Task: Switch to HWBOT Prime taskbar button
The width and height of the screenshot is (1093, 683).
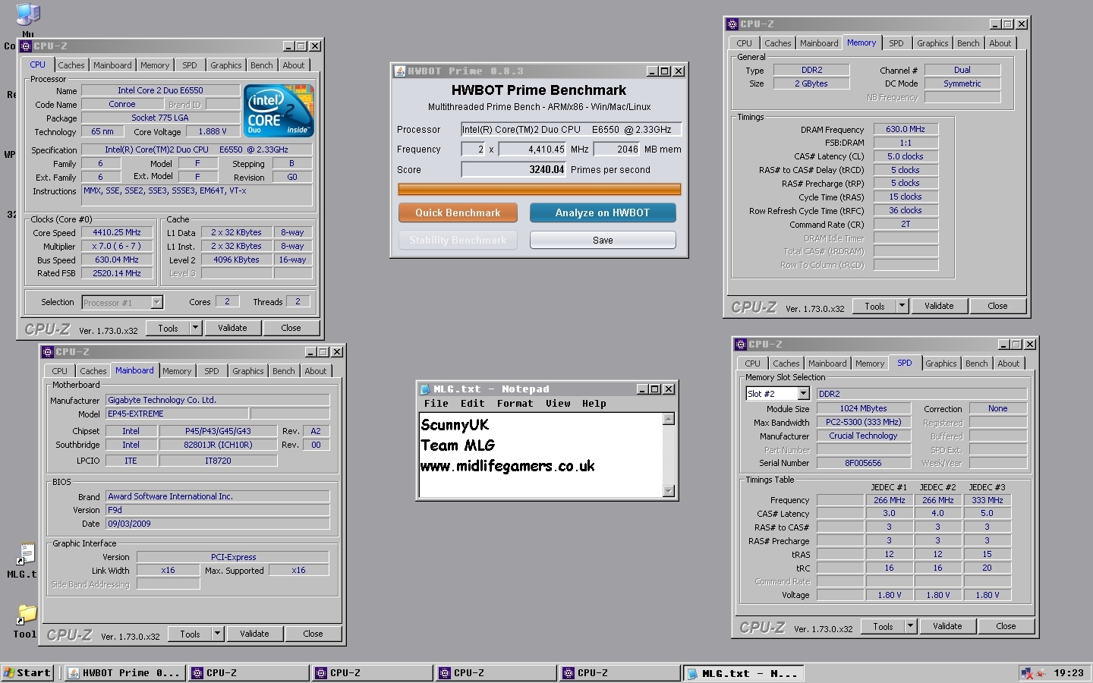Action: pos(125,673)
